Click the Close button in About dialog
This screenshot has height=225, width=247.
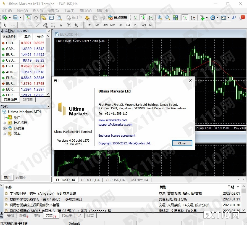[x=182, y=143]
